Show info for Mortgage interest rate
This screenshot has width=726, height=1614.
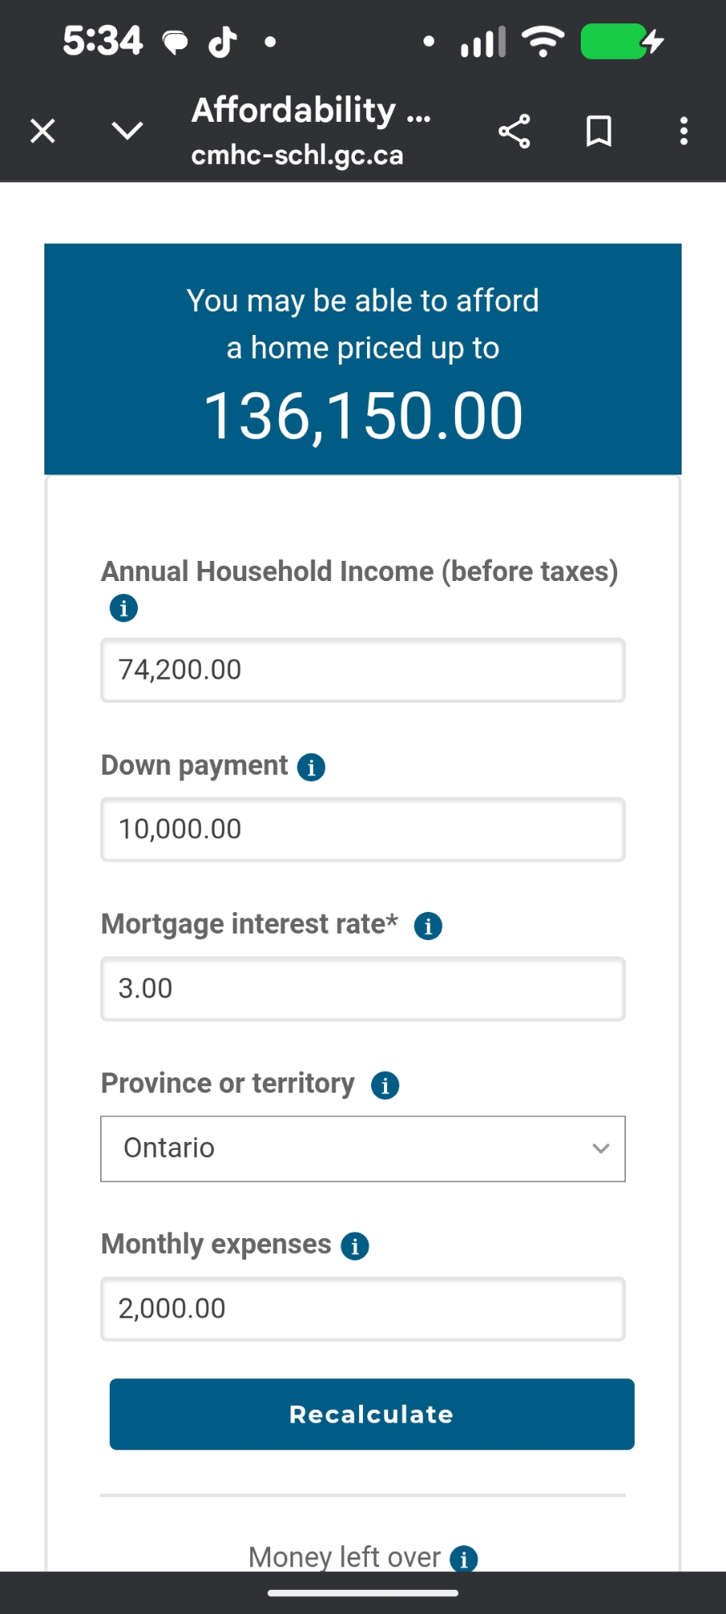(428, 926)
